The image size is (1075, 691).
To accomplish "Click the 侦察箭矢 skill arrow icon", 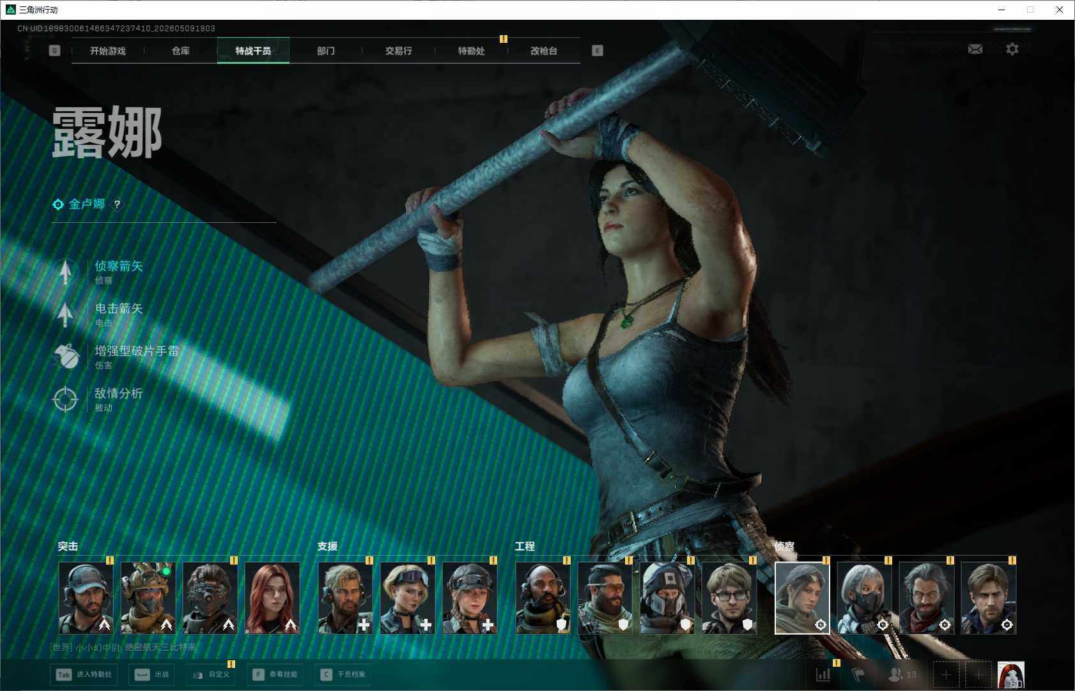I will pyautogui.click(x=65, y=271).
